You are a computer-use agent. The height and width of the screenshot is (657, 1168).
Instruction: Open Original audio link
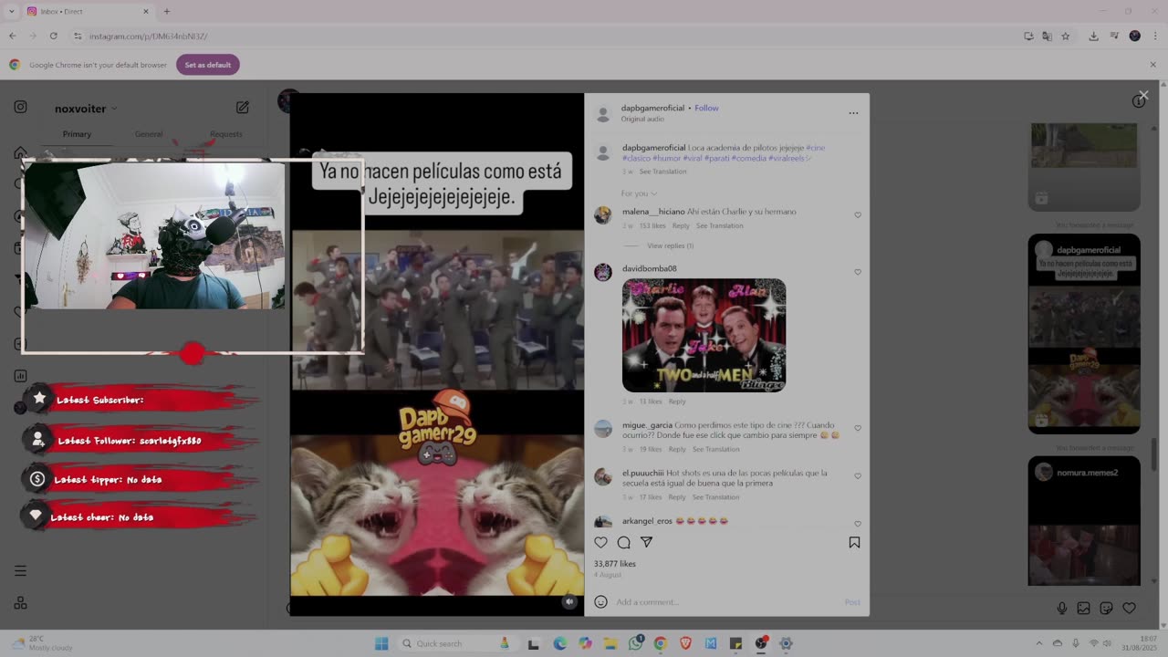642,119
